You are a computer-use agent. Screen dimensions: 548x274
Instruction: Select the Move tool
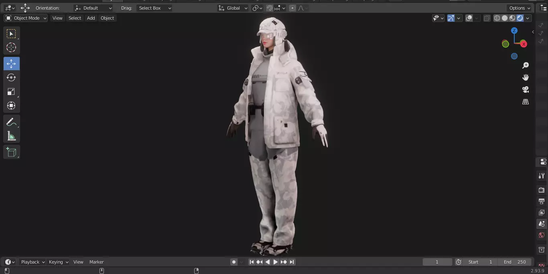(x=12, y=63)
